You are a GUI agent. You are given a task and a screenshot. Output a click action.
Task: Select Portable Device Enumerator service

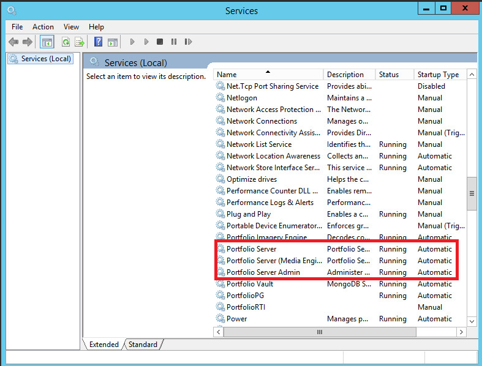(274, 226)
